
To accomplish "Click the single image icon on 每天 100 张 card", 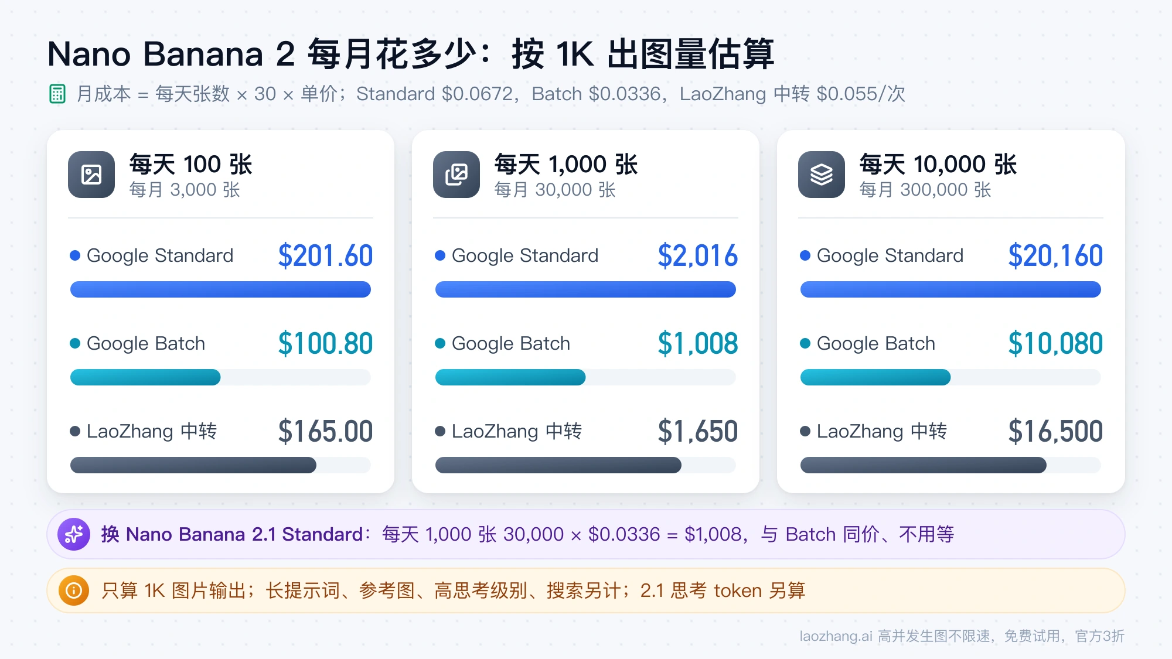I will coord(91,175).
